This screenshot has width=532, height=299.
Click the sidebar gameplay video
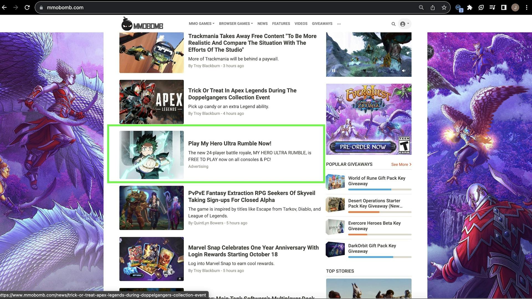click(369, 54)
